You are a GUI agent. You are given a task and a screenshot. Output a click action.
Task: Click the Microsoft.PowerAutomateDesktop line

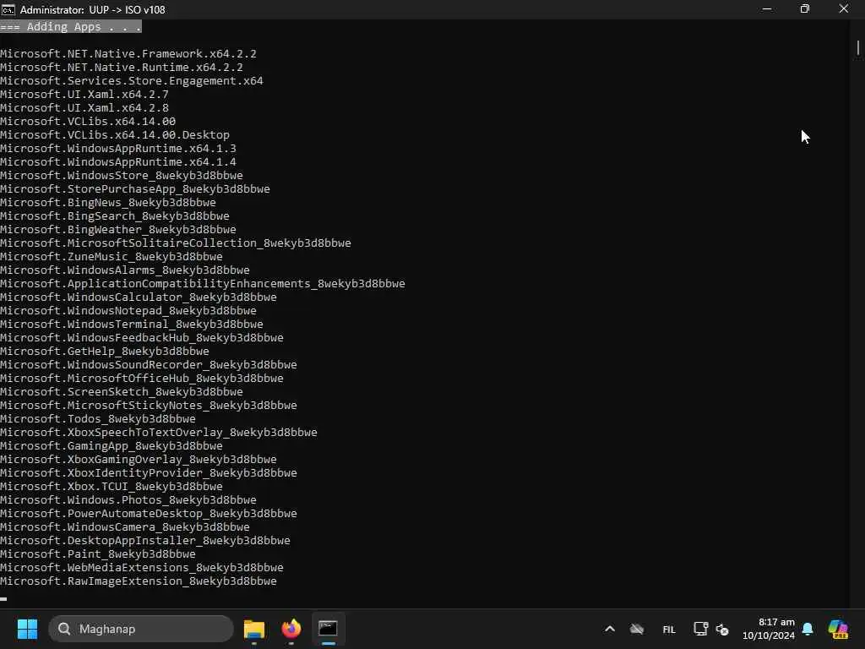(x=149, y=513)
